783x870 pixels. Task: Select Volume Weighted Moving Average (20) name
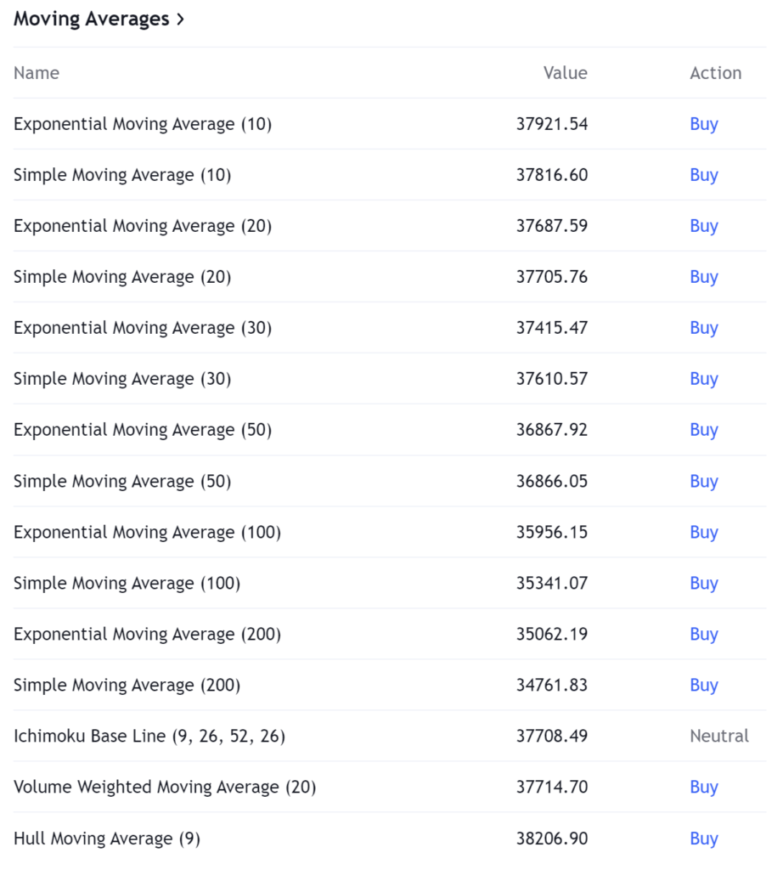(x=165, y=788)
